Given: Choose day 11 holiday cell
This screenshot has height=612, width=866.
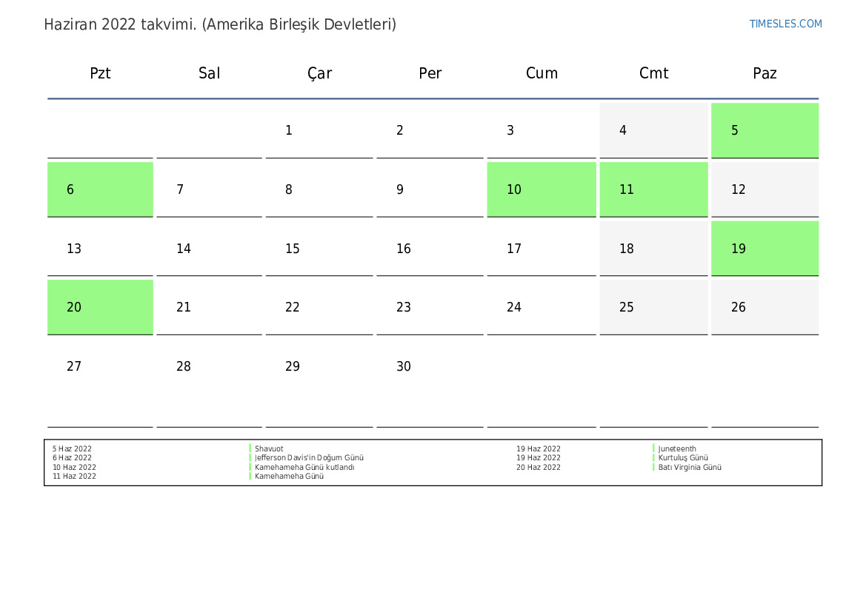Looking at the screenshot, I should [x=653, y=189].
